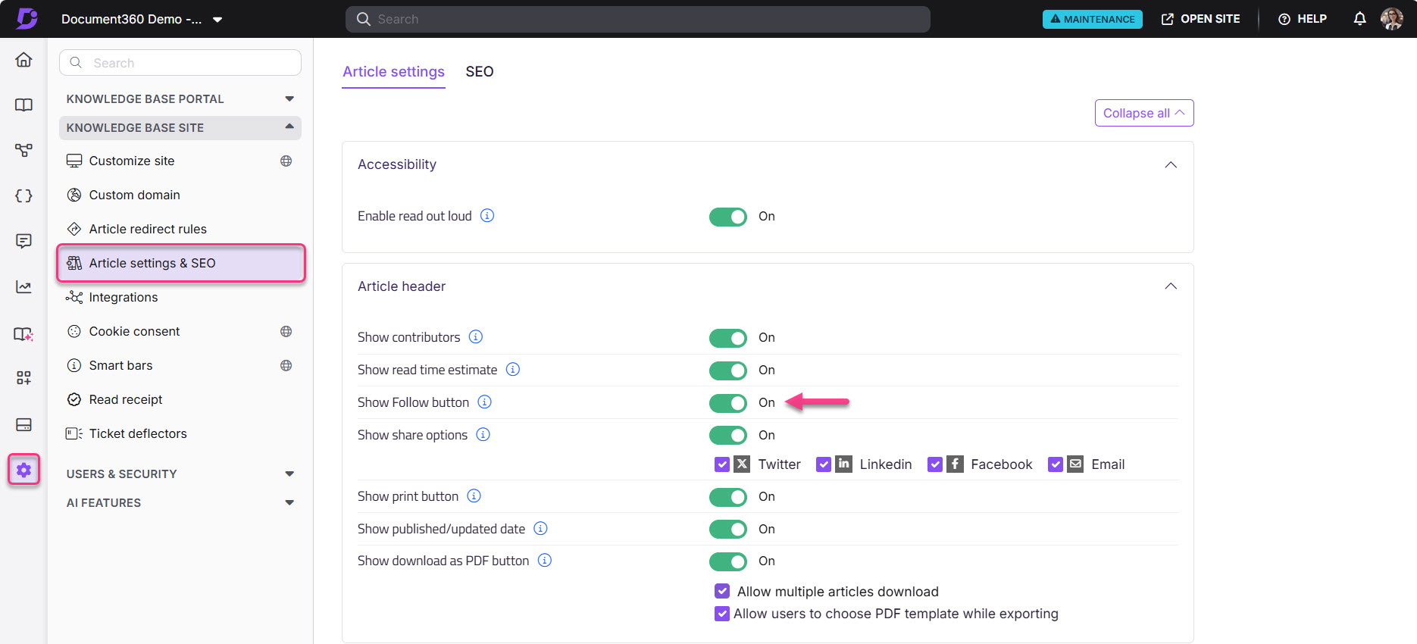Uncheck the Linkedin share checkbox
The width and height of the screenshot is (1417, 644).
point(824,464)
